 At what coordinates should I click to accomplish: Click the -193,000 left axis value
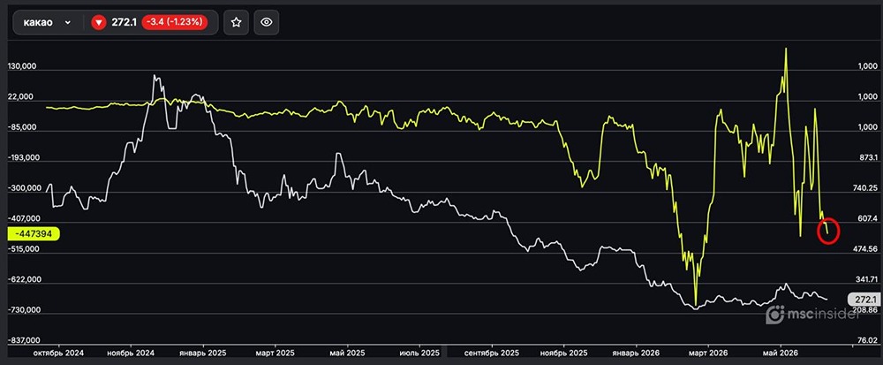(22, 157)
